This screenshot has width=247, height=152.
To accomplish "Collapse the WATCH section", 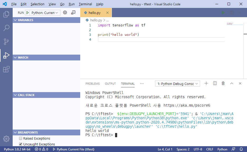I will [46, 58].
